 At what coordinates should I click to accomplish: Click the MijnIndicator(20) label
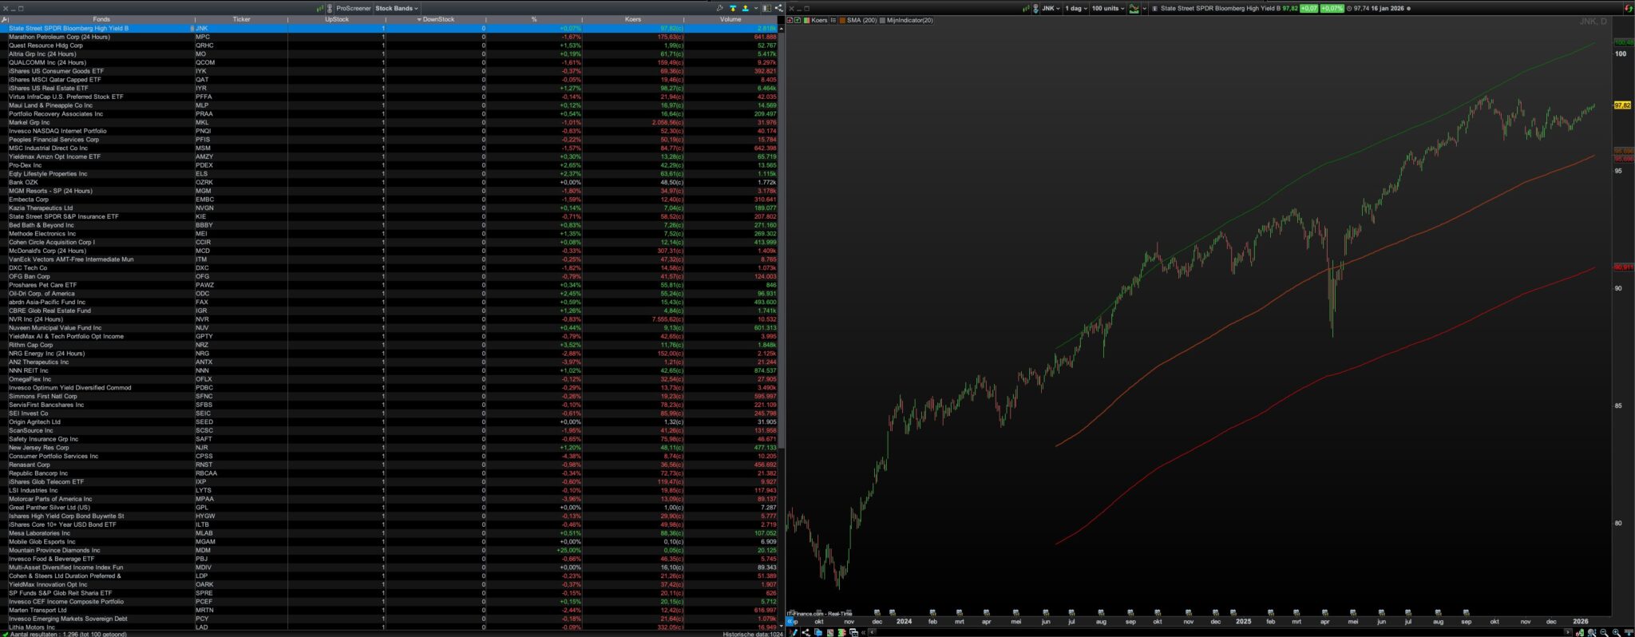click(x=910, y=20)
